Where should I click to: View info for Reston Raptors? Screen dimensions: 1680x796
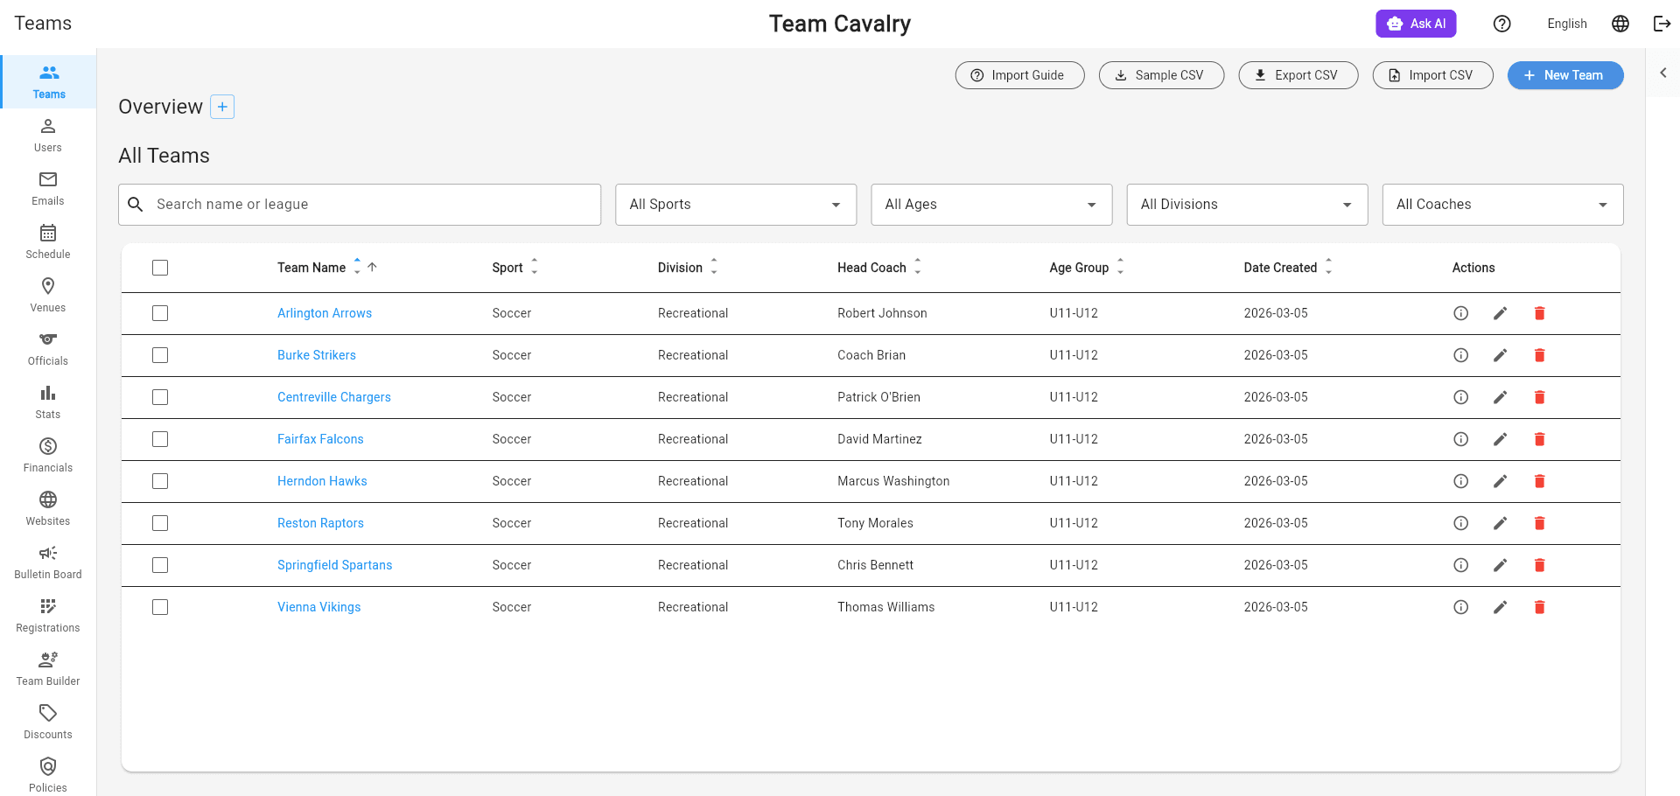(x=1460, y=523)
